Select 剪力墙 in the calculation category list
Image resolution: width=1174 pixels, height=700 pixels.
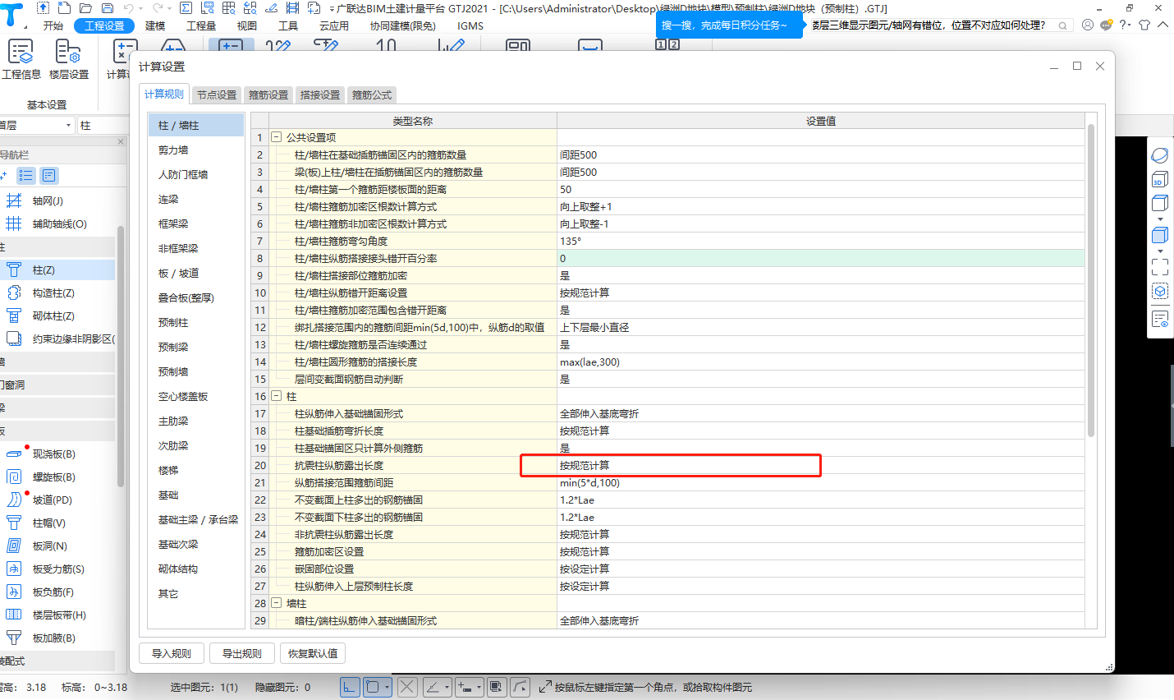pyautogui.click(x=196, y=150)
